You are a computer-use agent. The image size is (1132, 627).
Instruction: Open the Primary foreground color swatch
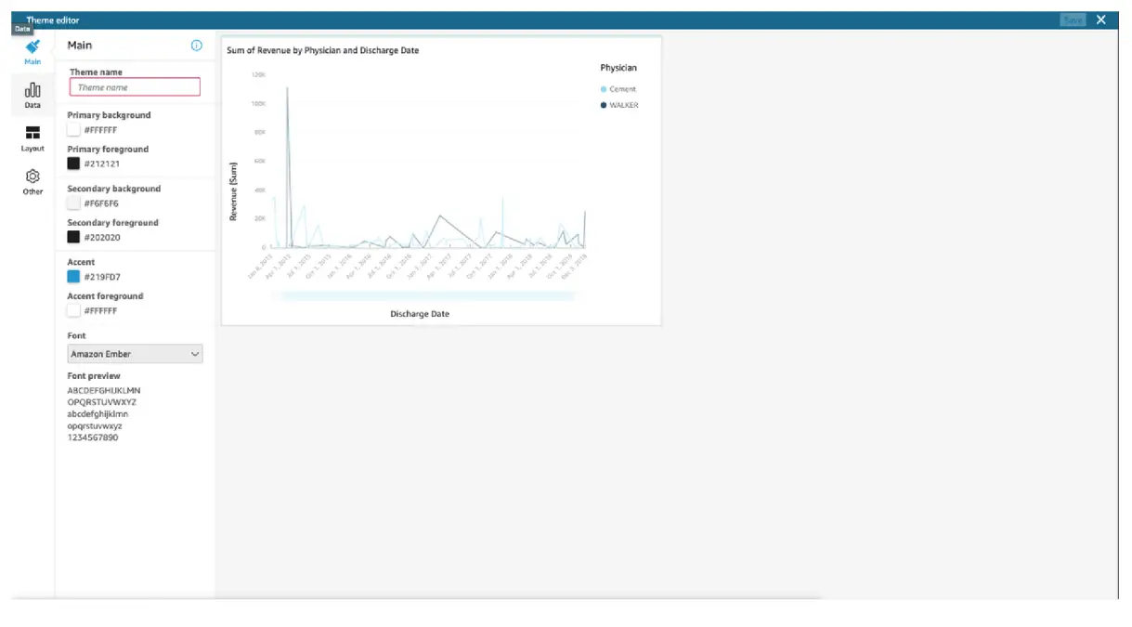73,163
